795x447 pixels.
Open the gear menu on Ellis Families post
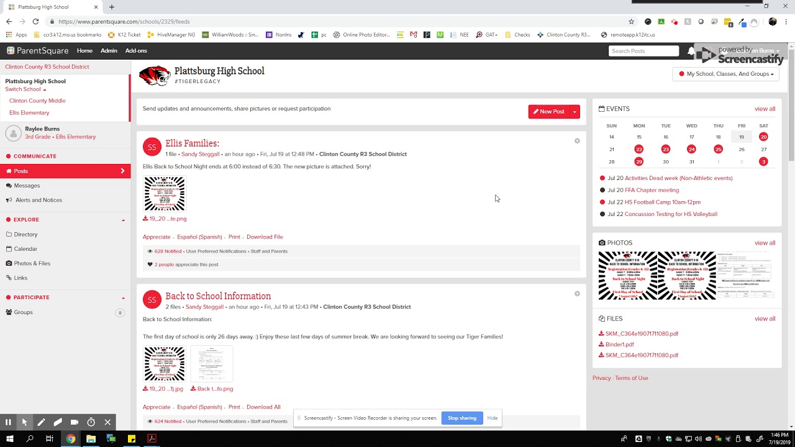tap(577, 141)
